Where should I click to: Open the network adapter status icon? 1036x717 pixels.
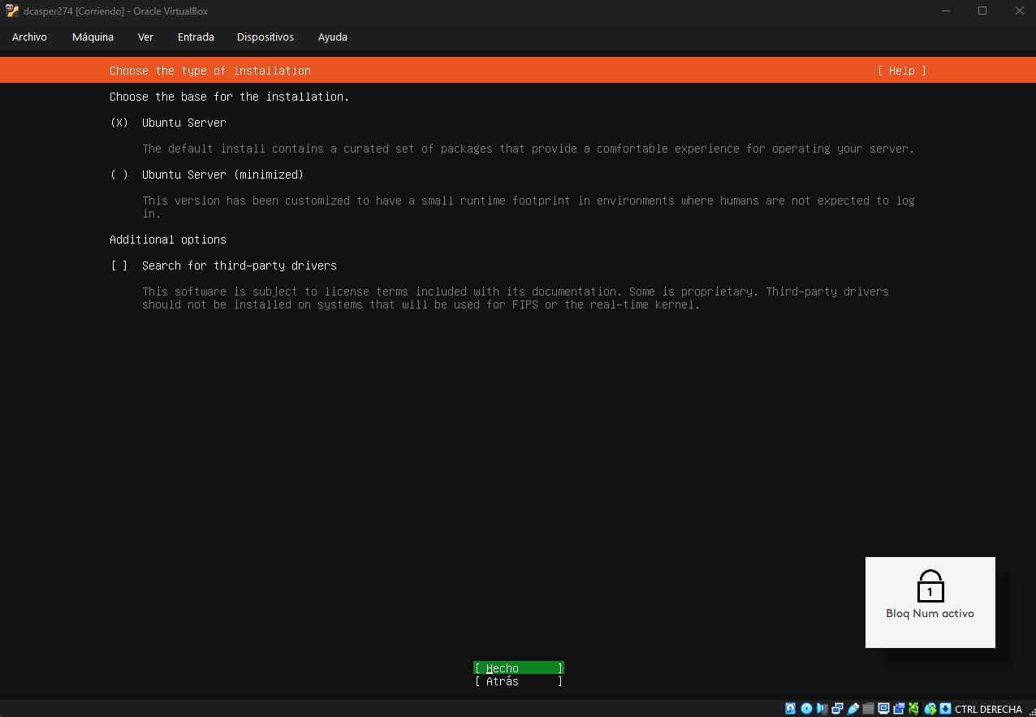[x=837, y=709]
